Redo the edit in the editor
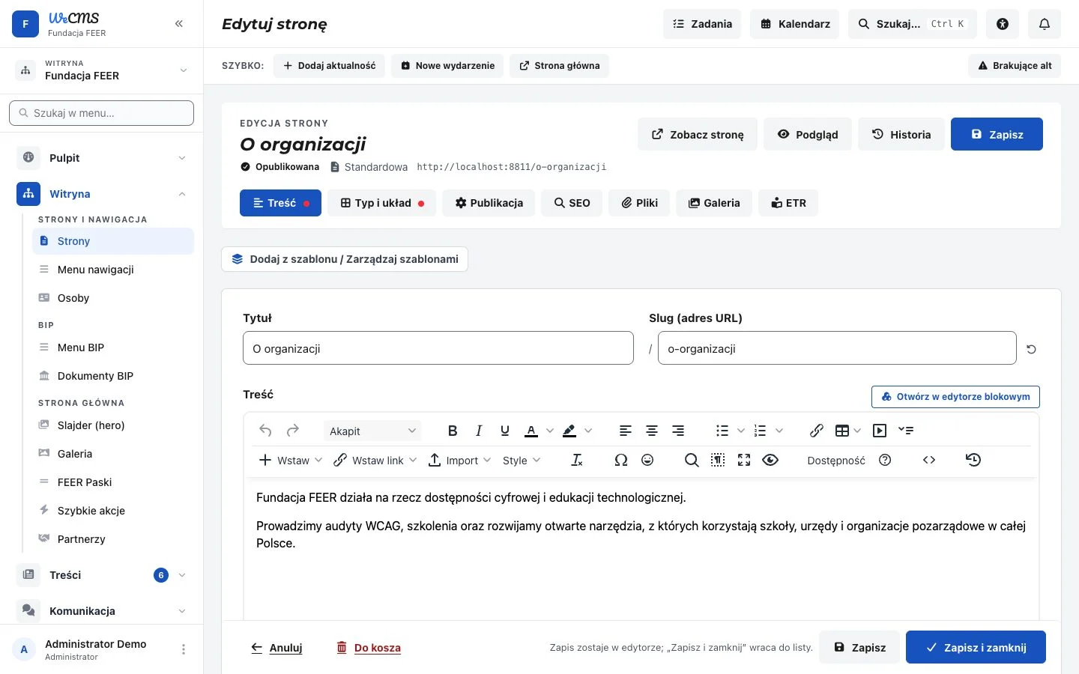 293,431
